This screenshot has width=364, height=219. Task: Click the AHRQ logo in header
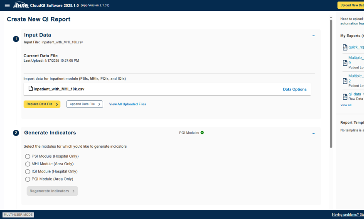point(21,5)
